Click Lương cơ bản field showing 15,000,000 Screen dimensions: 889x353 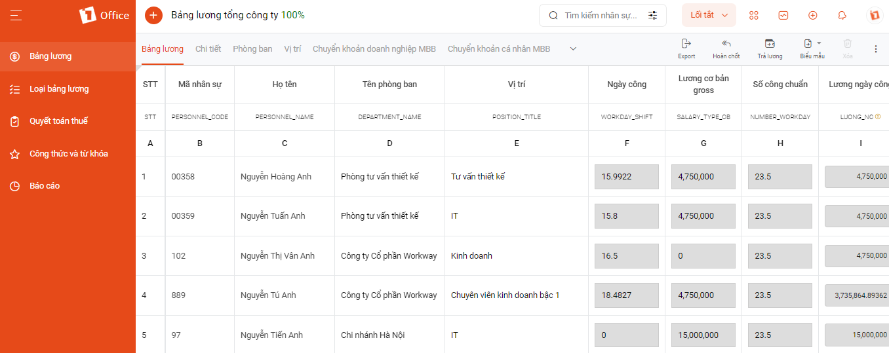pos(703,335)
